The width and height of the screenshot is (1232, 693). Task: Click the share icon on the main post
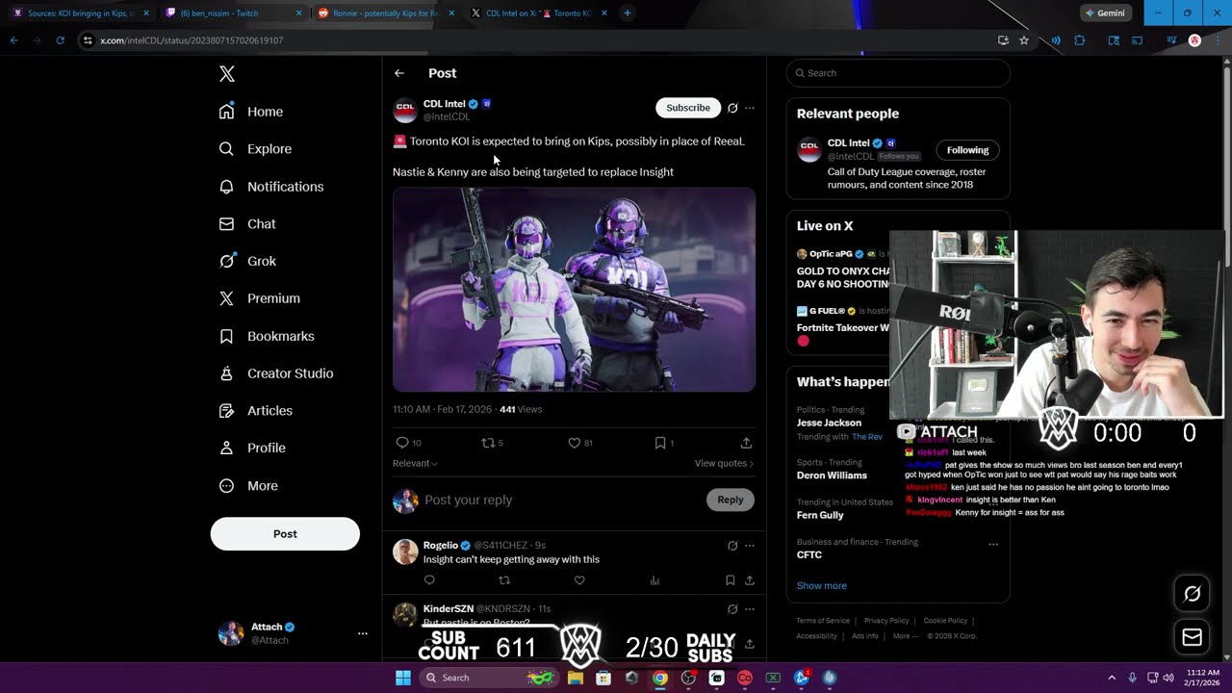pos(746,443)
